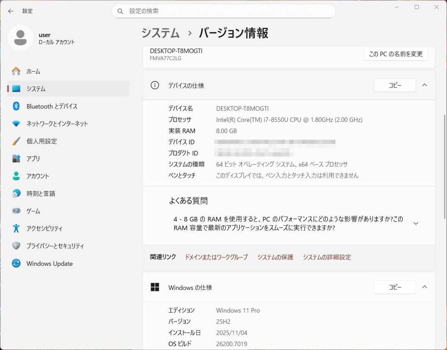Click the Gaming controller icon
The image size is (447, 350).
point(16,211)
